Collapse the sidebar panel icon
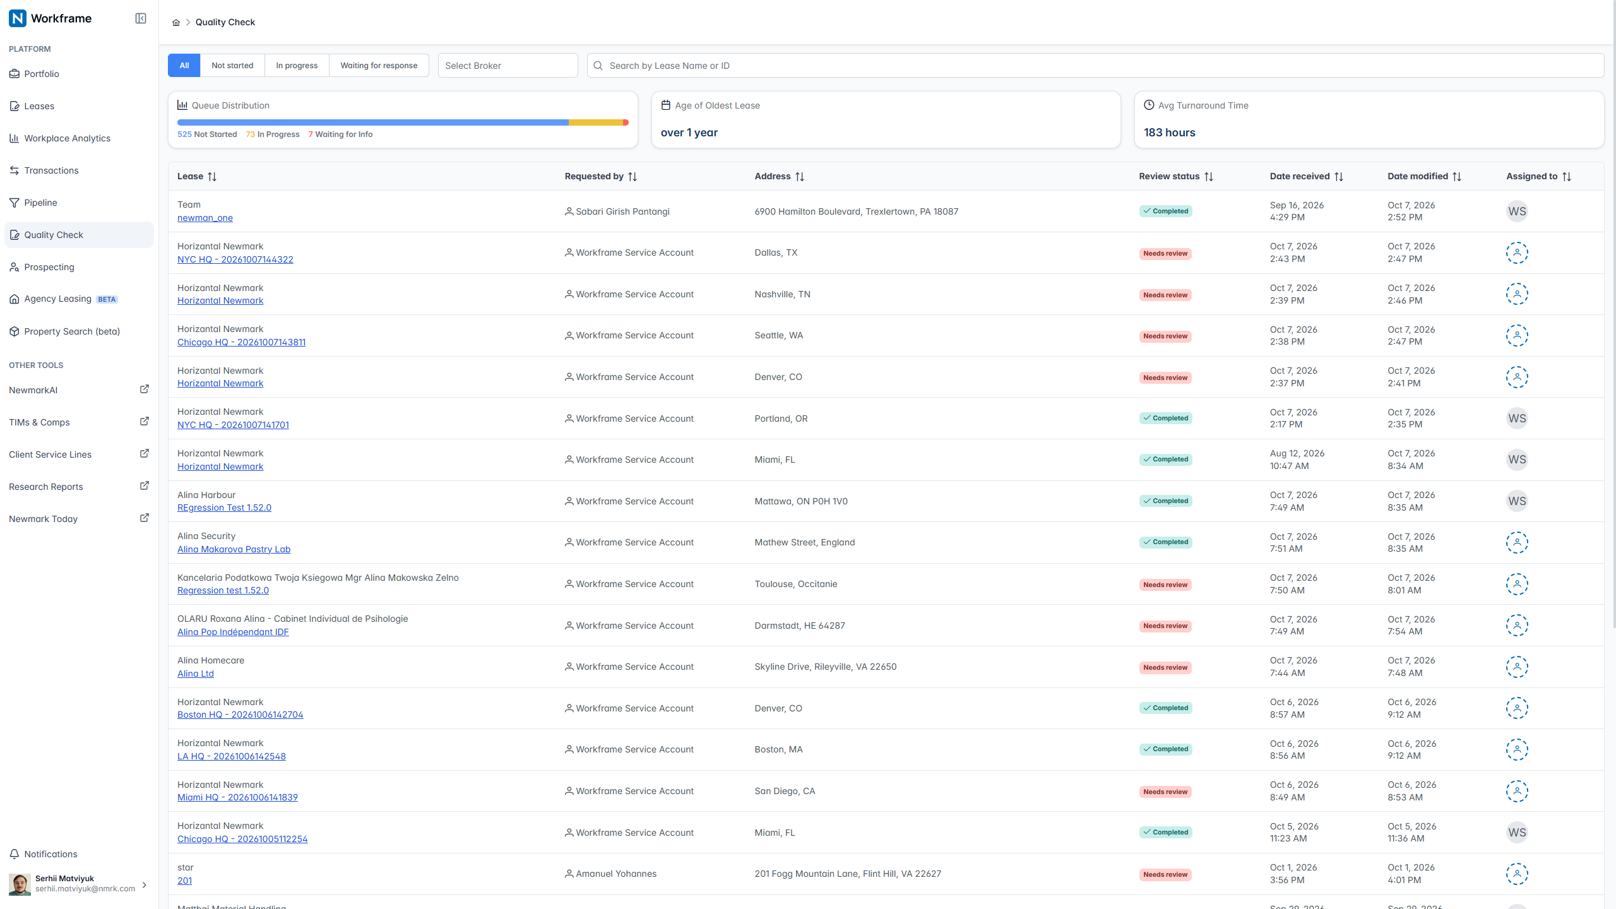Viewport: 1616px width, 909px height. tap(141, 18)
